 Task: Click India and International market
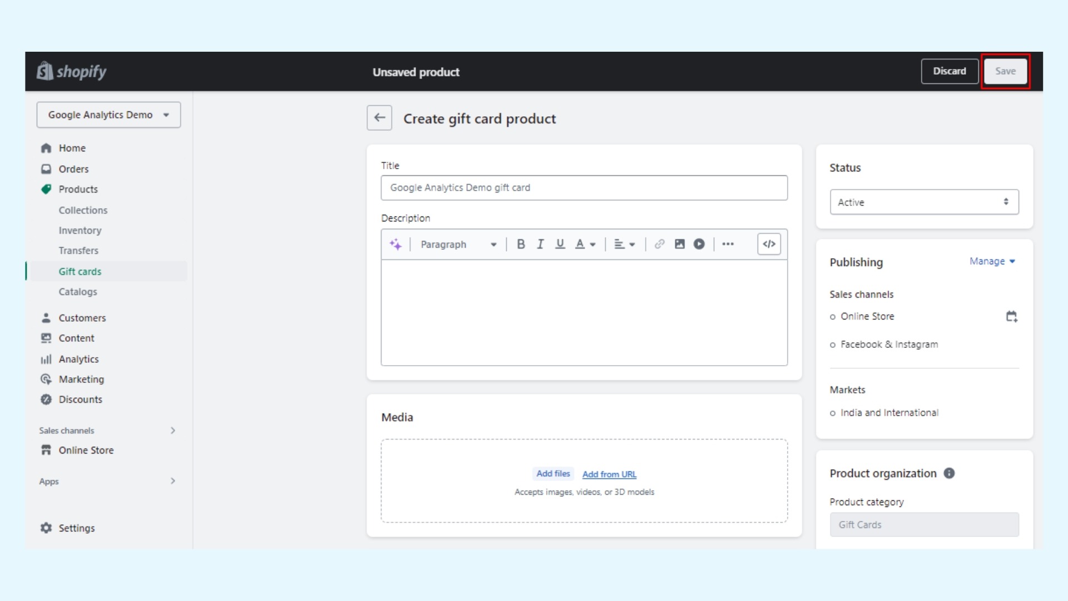click(889, 413)
